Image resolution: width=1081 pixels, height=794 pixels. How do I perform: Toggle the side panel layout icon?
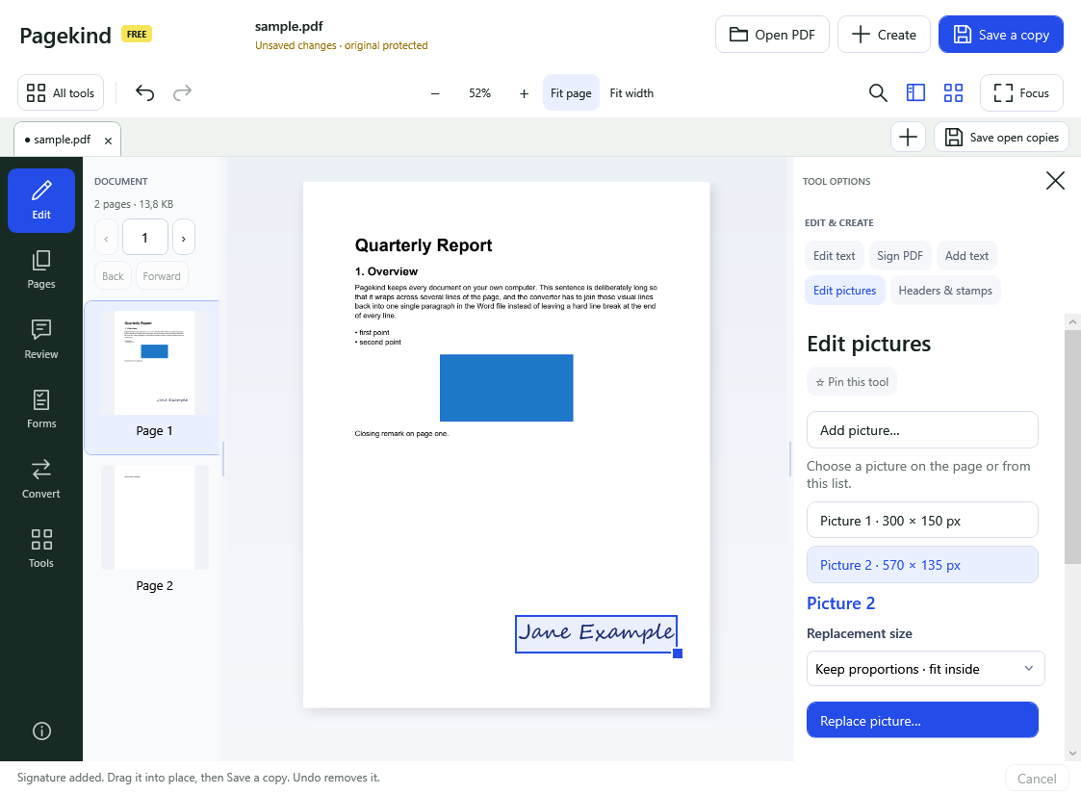tap(915, 93)
